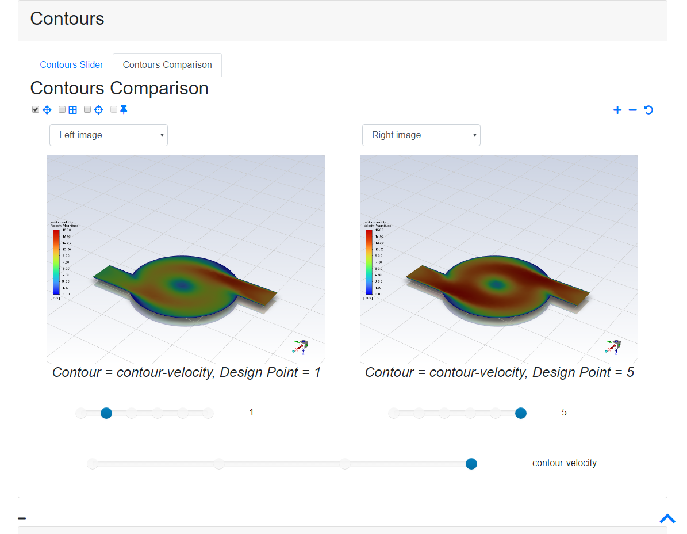This screenshot has width=687, height=534.
Task: Reset the view with the rotate-back icon
Action: (x=648, y=109)
